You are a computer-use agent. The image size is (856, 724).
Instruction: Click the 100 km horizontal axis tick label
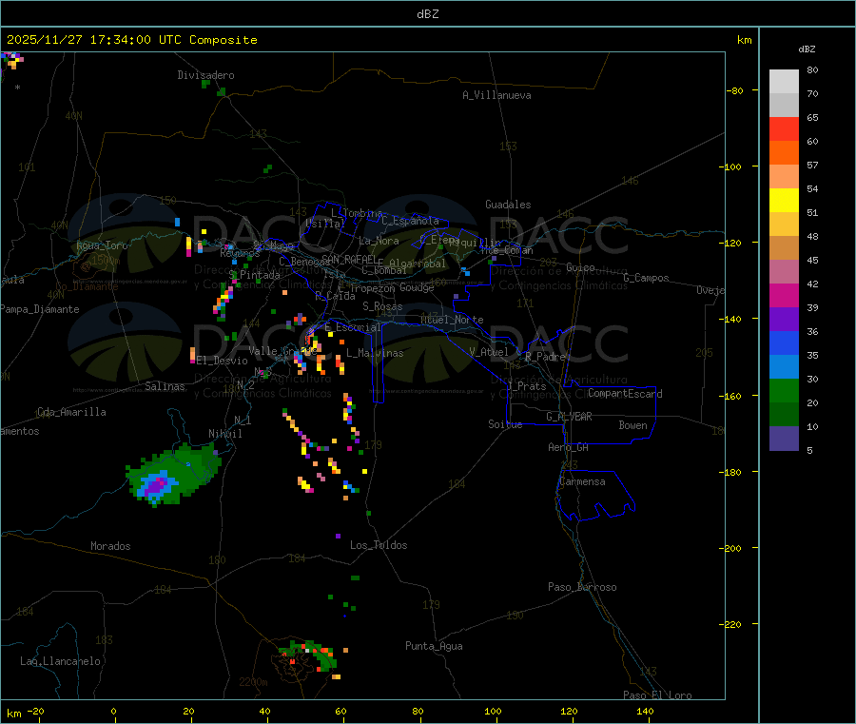tap(493, 711)
